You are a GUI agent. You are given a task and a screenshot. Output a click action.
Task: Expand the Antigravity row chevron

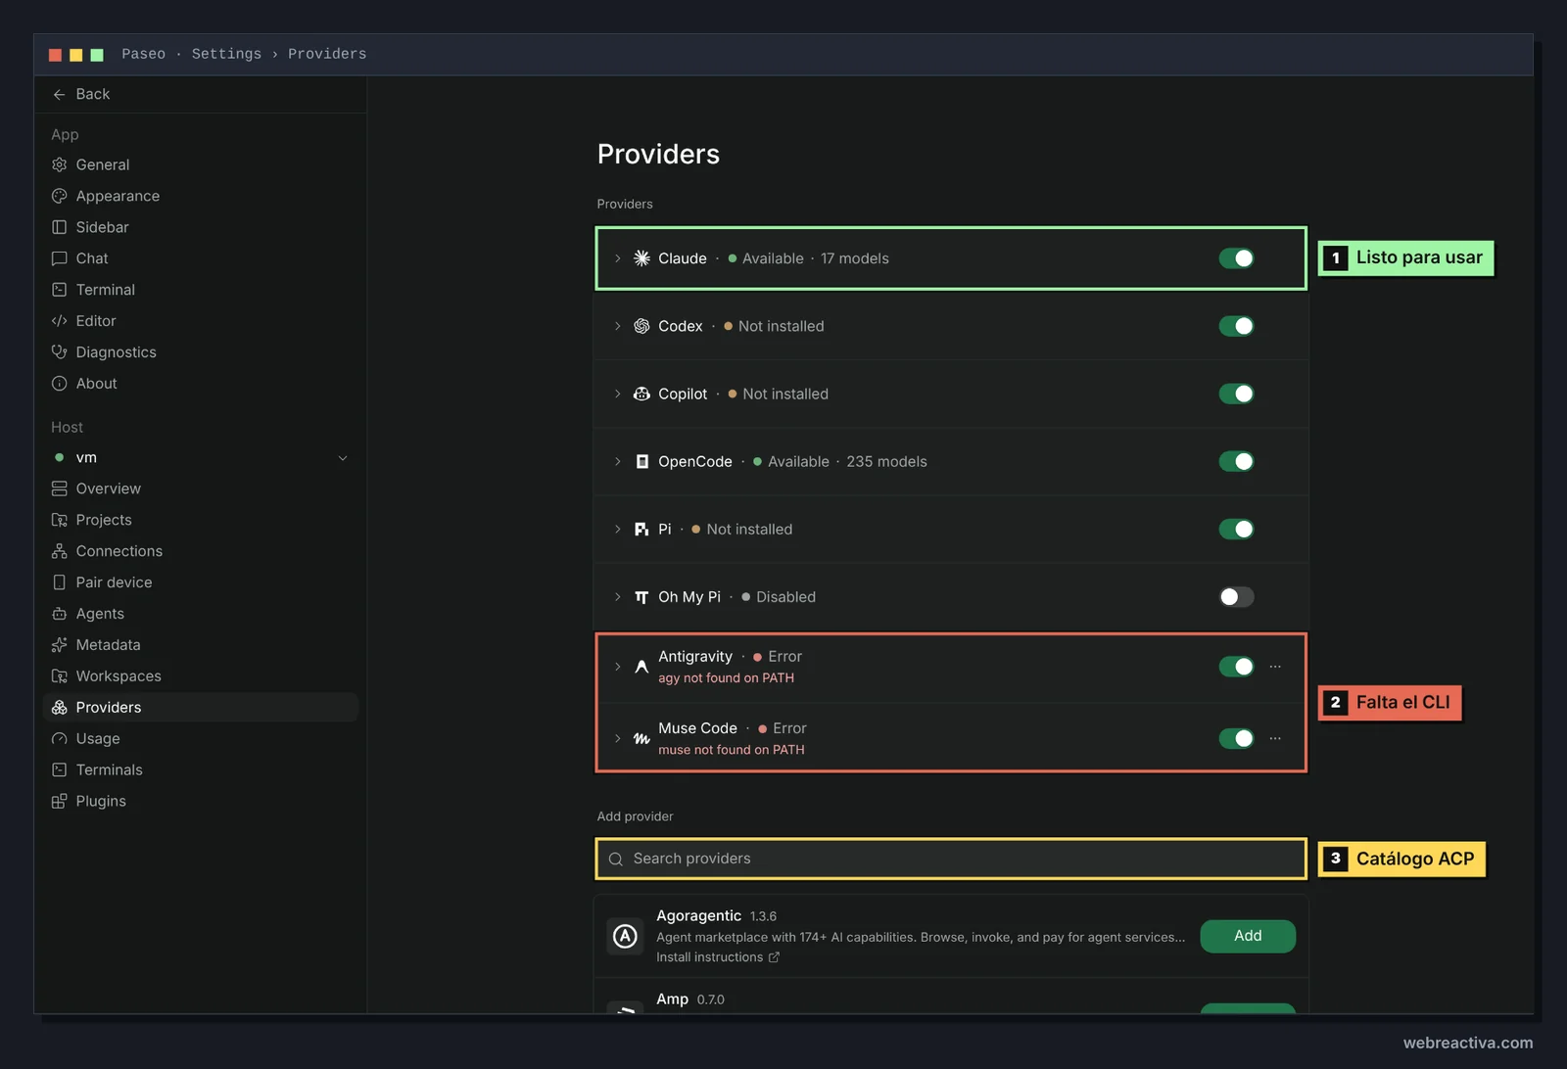(617, 667)
